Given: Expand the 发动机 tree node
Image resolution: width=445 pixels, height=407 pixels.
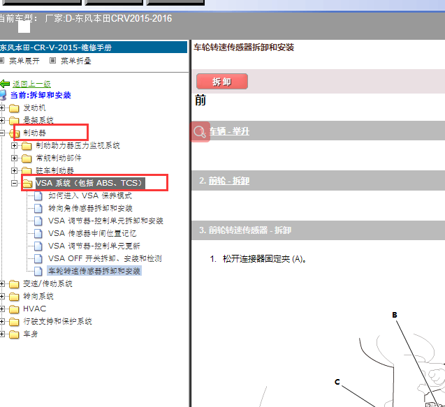Looking at the screenshot, I should [x=2, y=108].
